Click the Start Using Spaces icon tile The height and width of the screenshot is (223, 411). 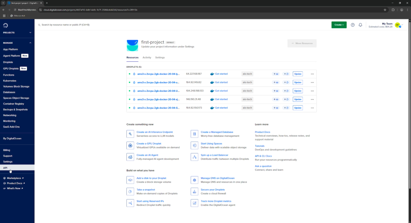pyautogui.click(x=194, y=145)
